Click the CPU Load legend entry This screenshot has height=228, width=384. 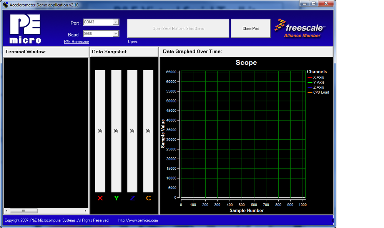coord(318,92)
